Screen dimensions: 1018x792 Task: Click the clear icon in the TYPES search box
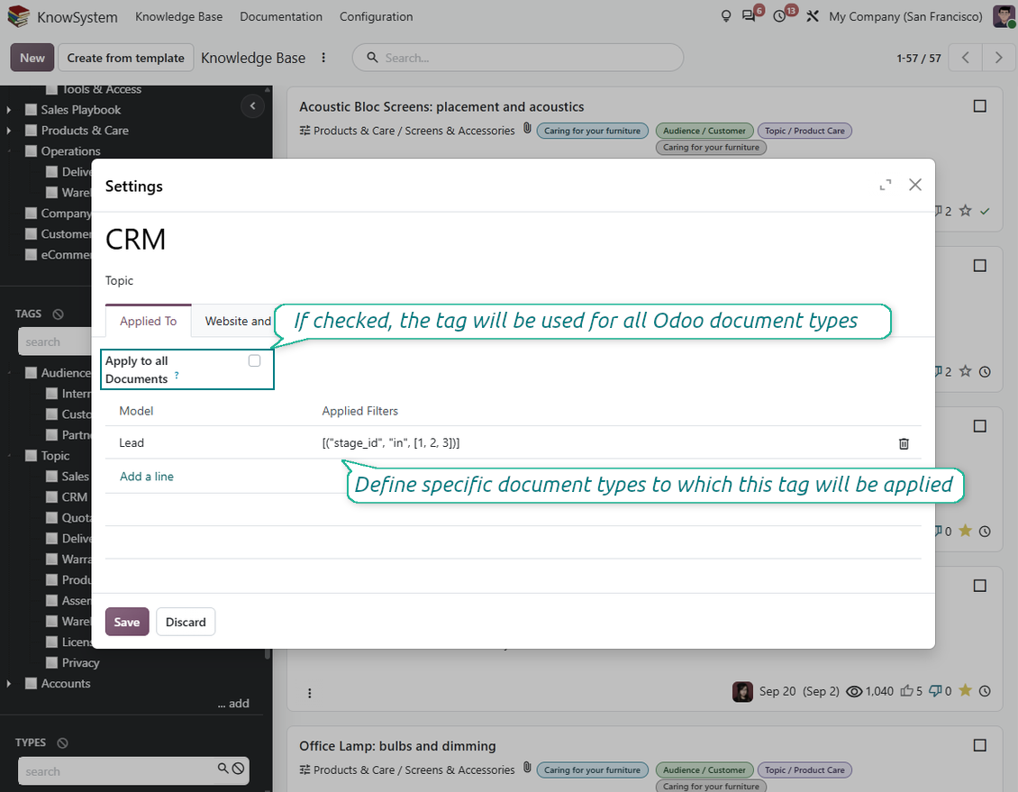[238, 769]
